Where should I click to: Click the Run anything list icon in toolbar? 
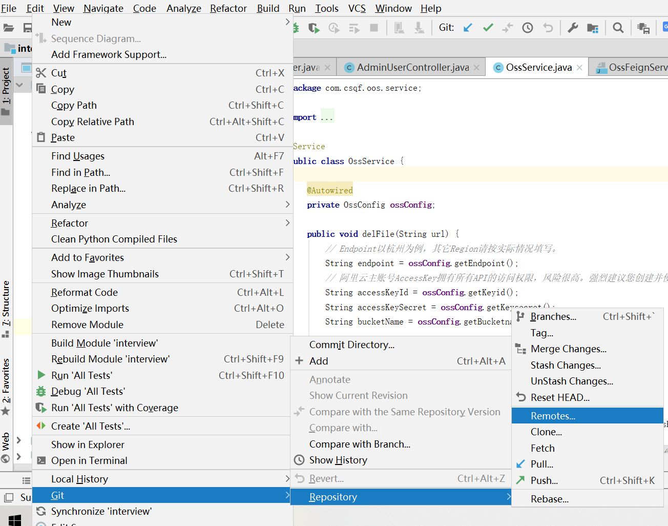tap(354, 28)
